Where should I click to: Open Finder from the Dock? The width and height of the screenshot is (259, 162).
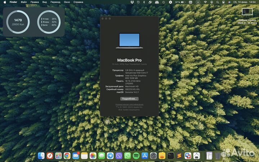(41, 156)
